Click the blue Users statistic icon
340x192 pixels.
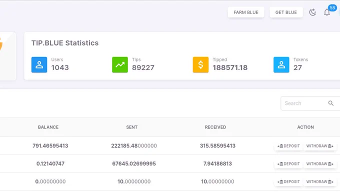pos(39,64)
